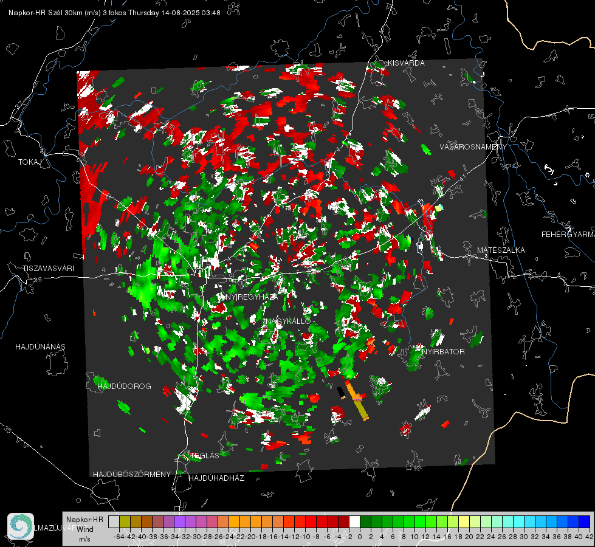
Task: Click the NYÍRBÁTOR city label
Action: [x=443, y=352]
